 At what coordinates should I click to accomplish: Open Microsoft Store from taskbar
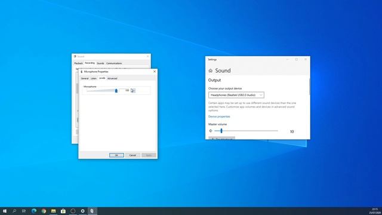(63, 211)
